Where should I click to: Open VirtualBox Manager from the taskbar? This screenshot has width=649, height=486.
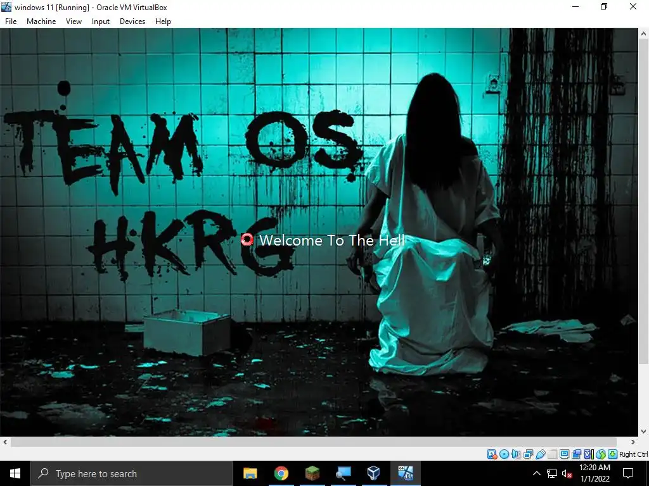[374, 473]
